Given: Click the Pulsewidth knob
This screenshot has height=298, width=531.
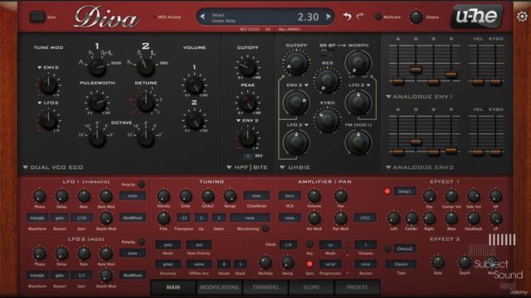Looking at the screenshot, I should 98,103.
